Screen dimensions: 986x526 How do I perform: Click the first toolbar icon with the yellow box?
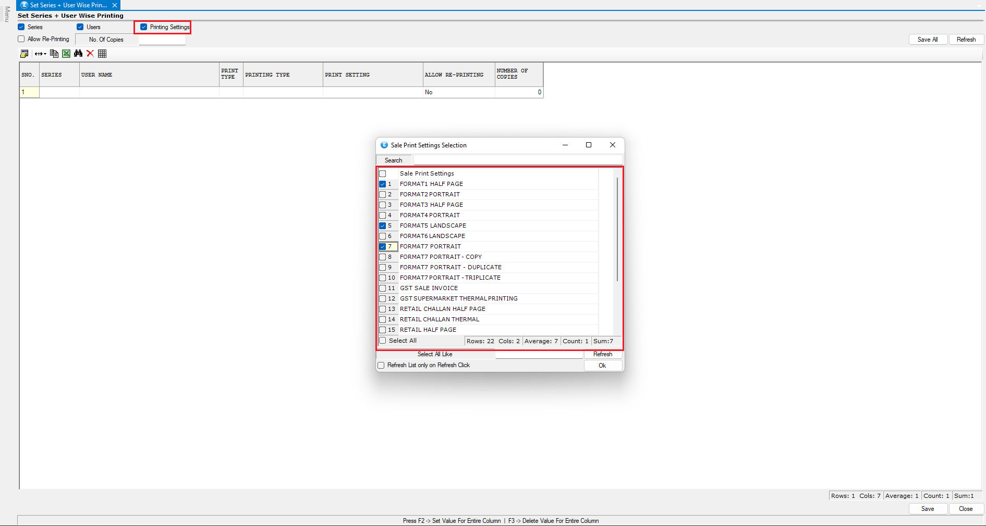(24, 54)
